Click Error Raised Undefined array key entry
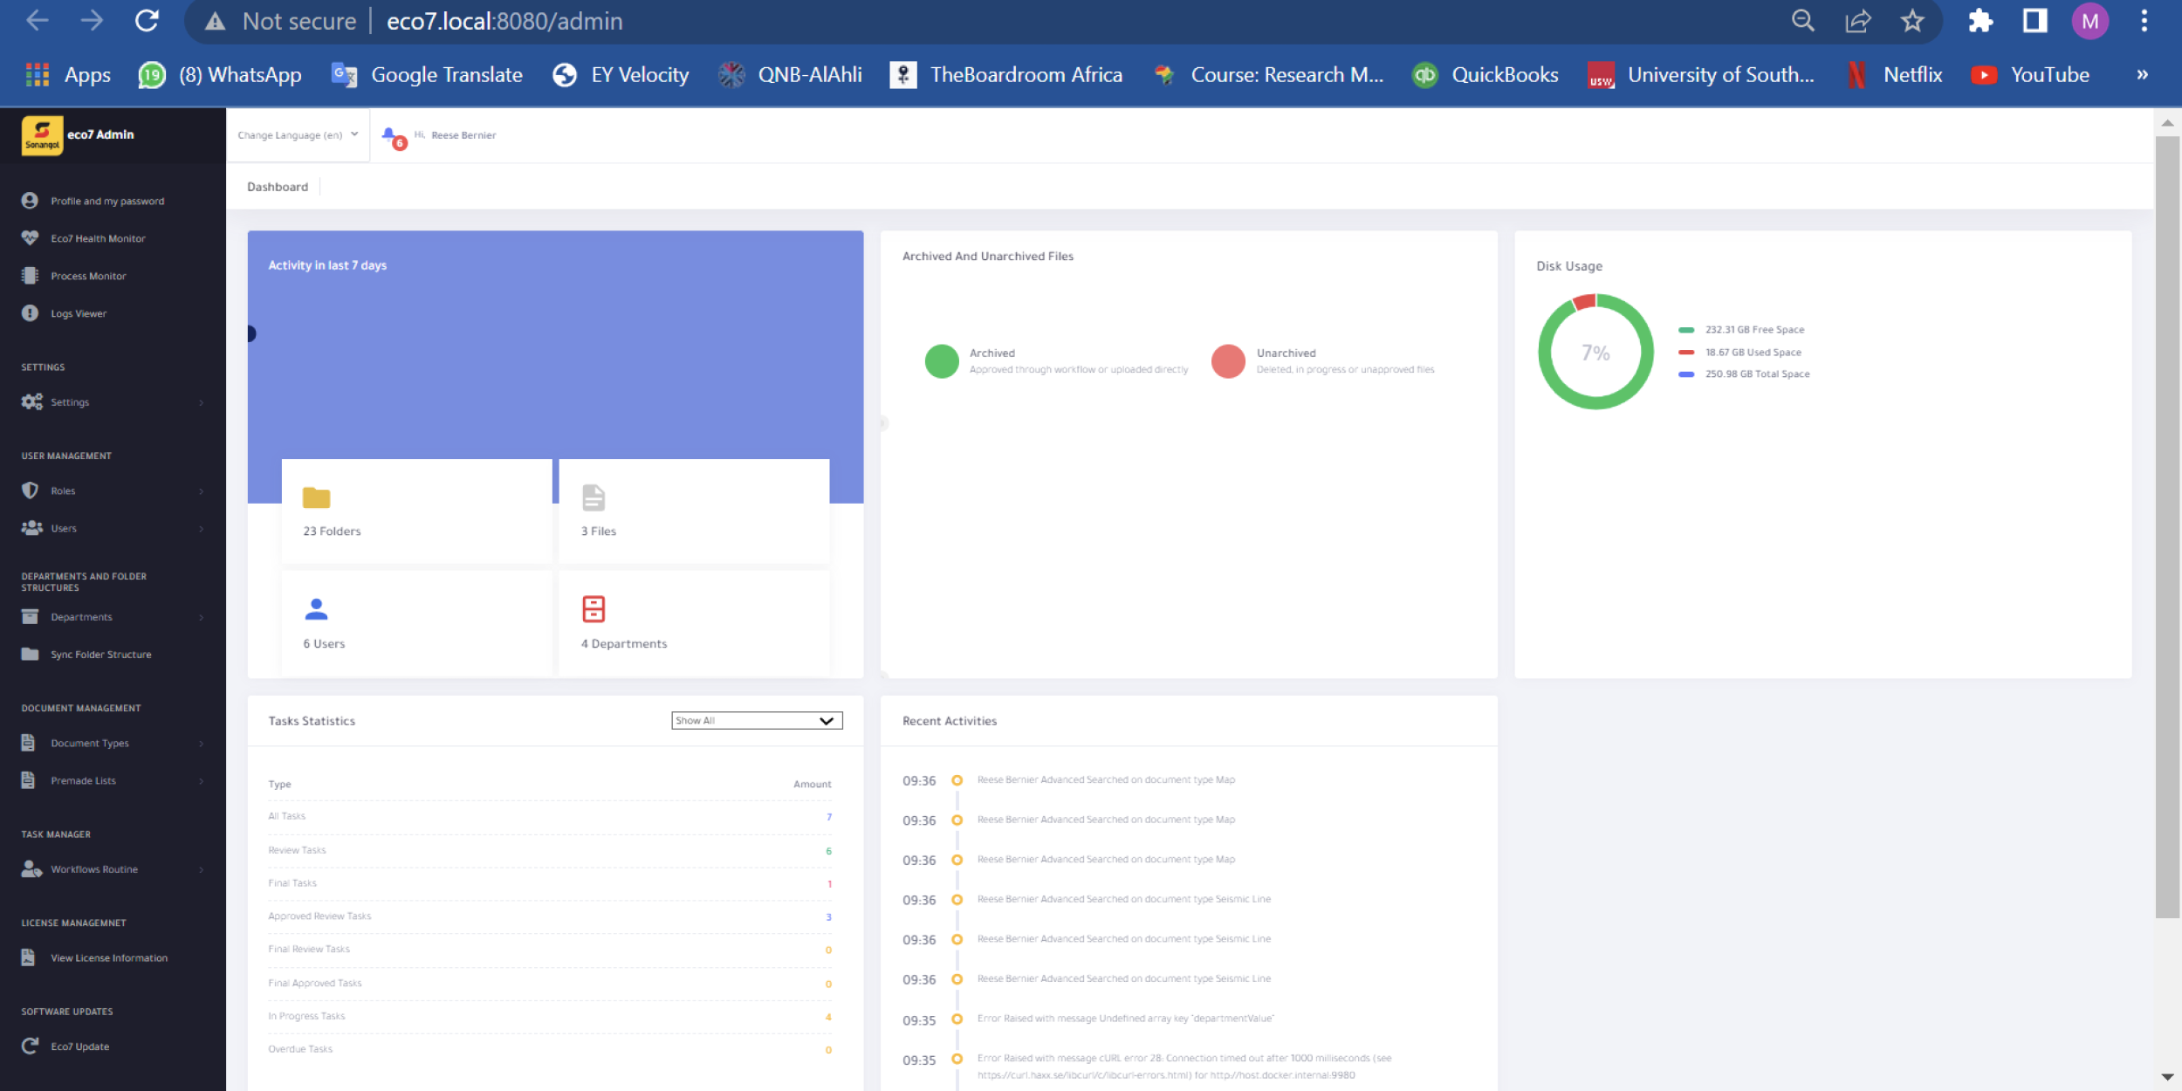Screen dimensions: 2182x1091 click(1125, 1019)
